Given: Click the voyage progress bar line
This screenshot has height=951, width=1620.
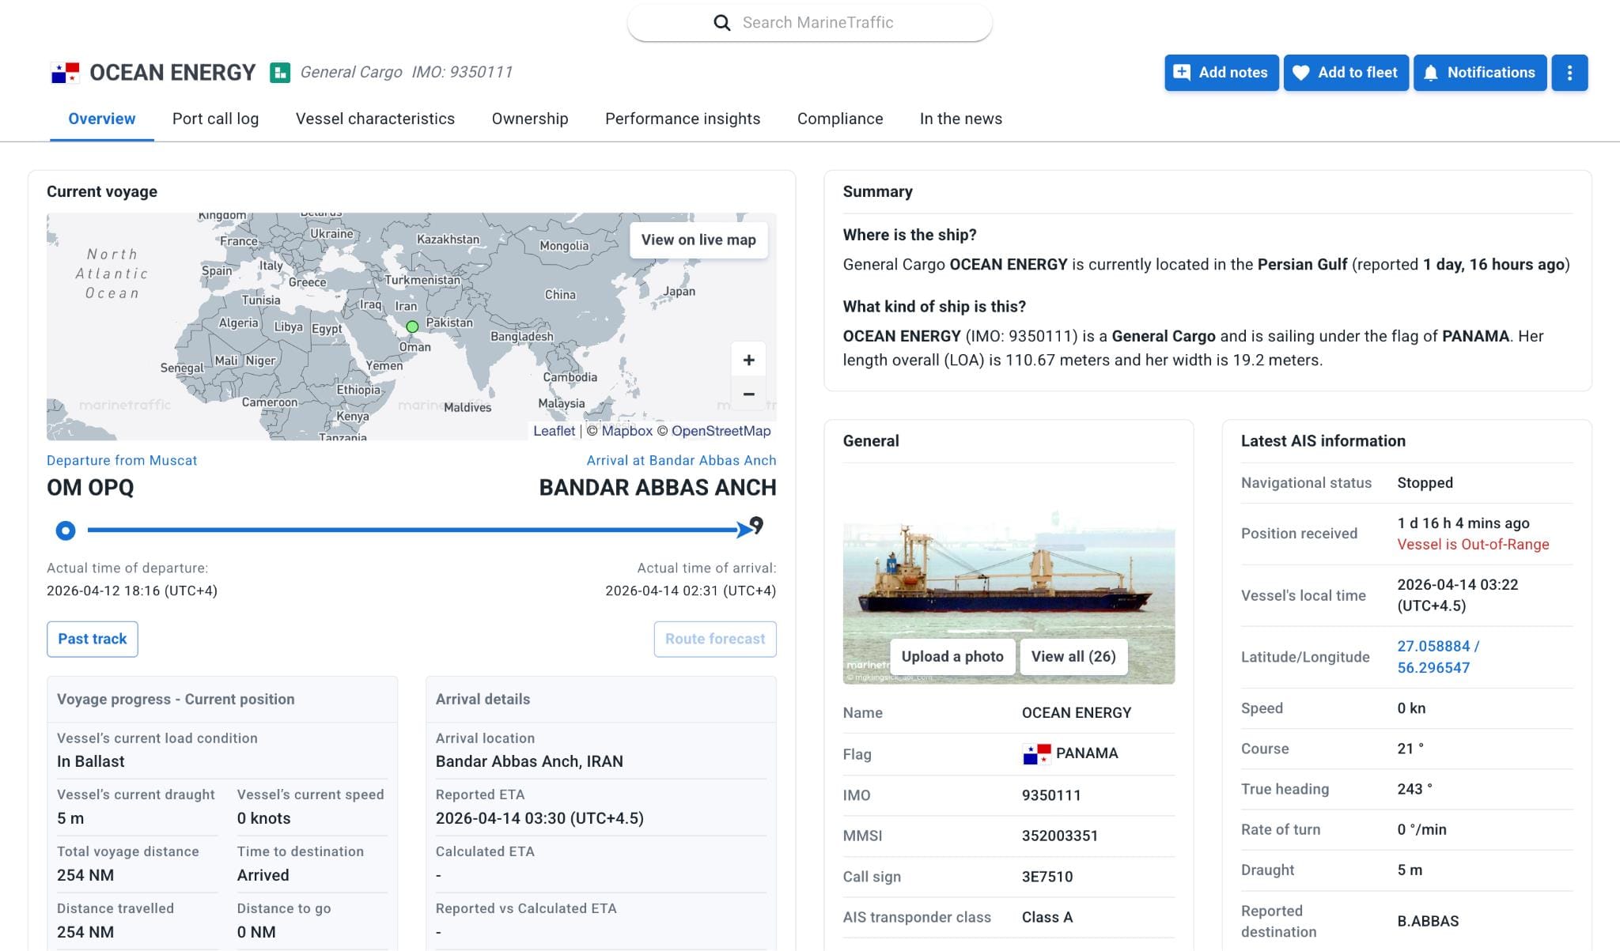Looking at the screenshot, I should point(411,530).
